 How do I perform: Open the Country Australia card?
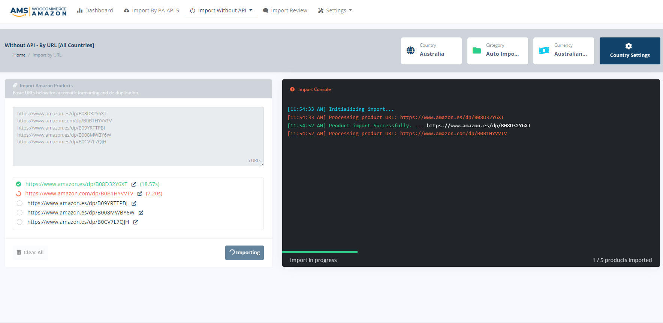431,51
